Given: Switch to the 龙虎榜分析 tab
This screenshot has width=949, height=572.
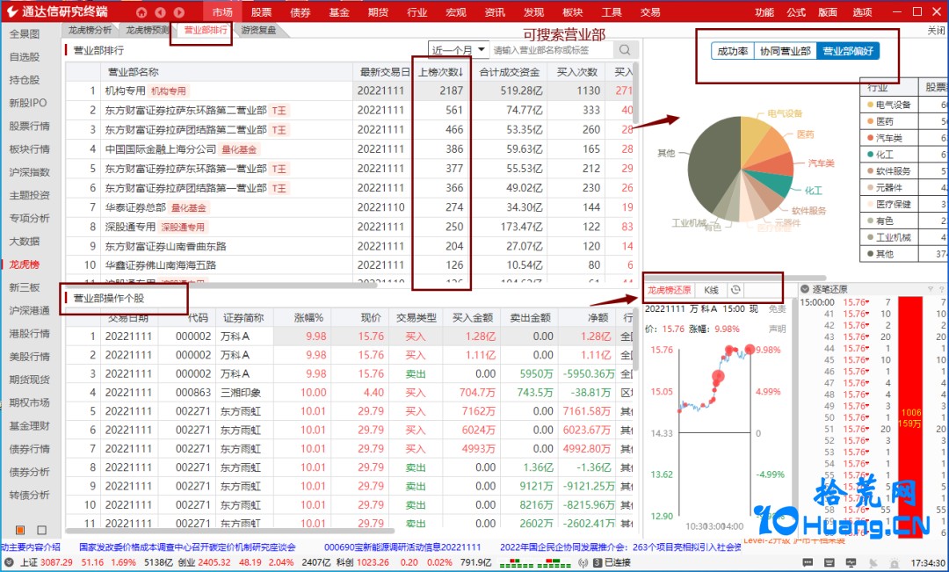Looking at the screenshot, I should click(x=90, y=30).
